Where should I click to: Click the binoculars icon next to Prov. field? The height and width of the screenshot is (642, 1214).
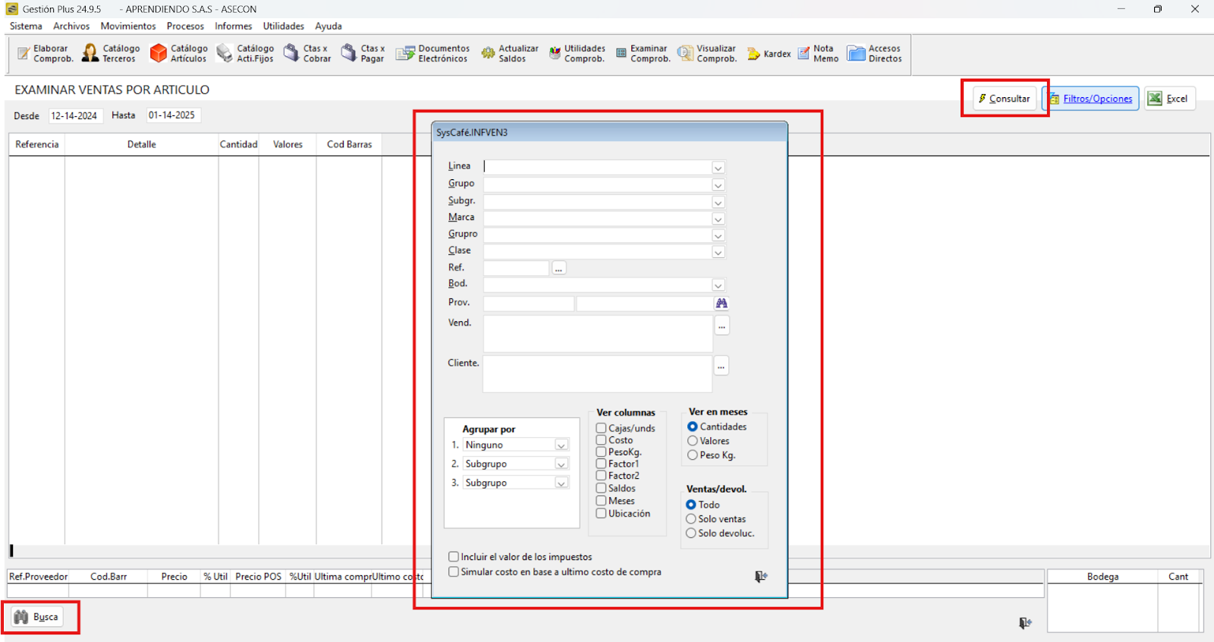pyautogui.click(x=722, y=304)
